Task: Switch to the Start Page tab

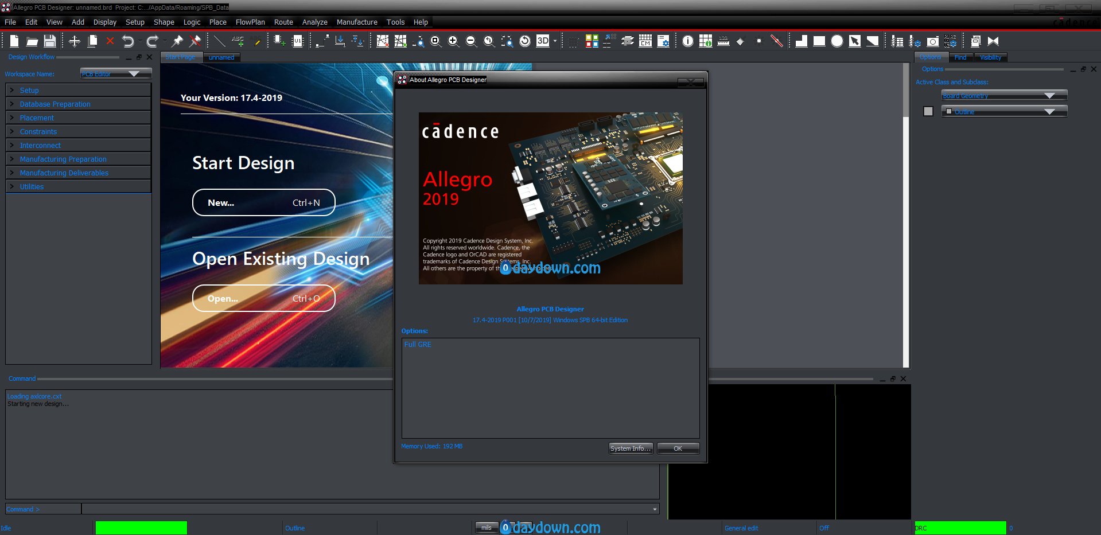Action: click(x=181, y=57)
